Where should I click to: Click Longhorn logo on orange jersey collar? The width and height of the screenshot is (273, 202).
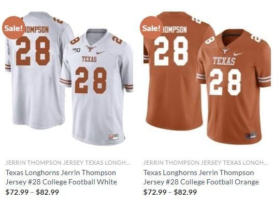point(225,51)
